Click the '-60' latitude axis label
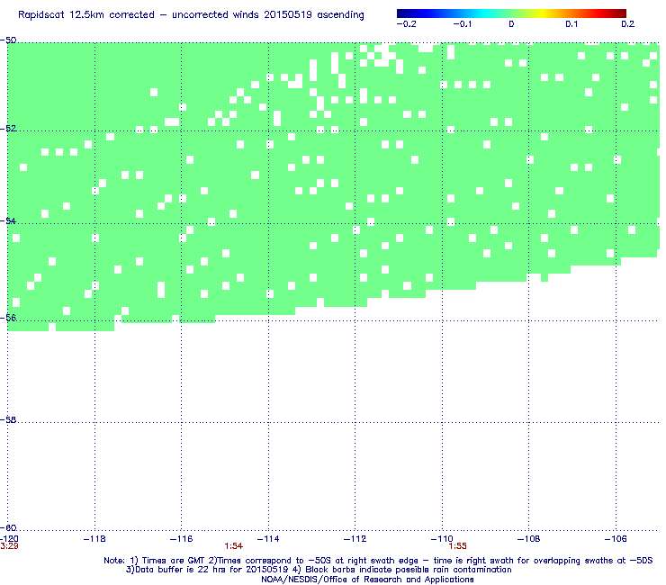Viewport: 666px width, 585px height. pyautogui.click(x=8, y=527)
